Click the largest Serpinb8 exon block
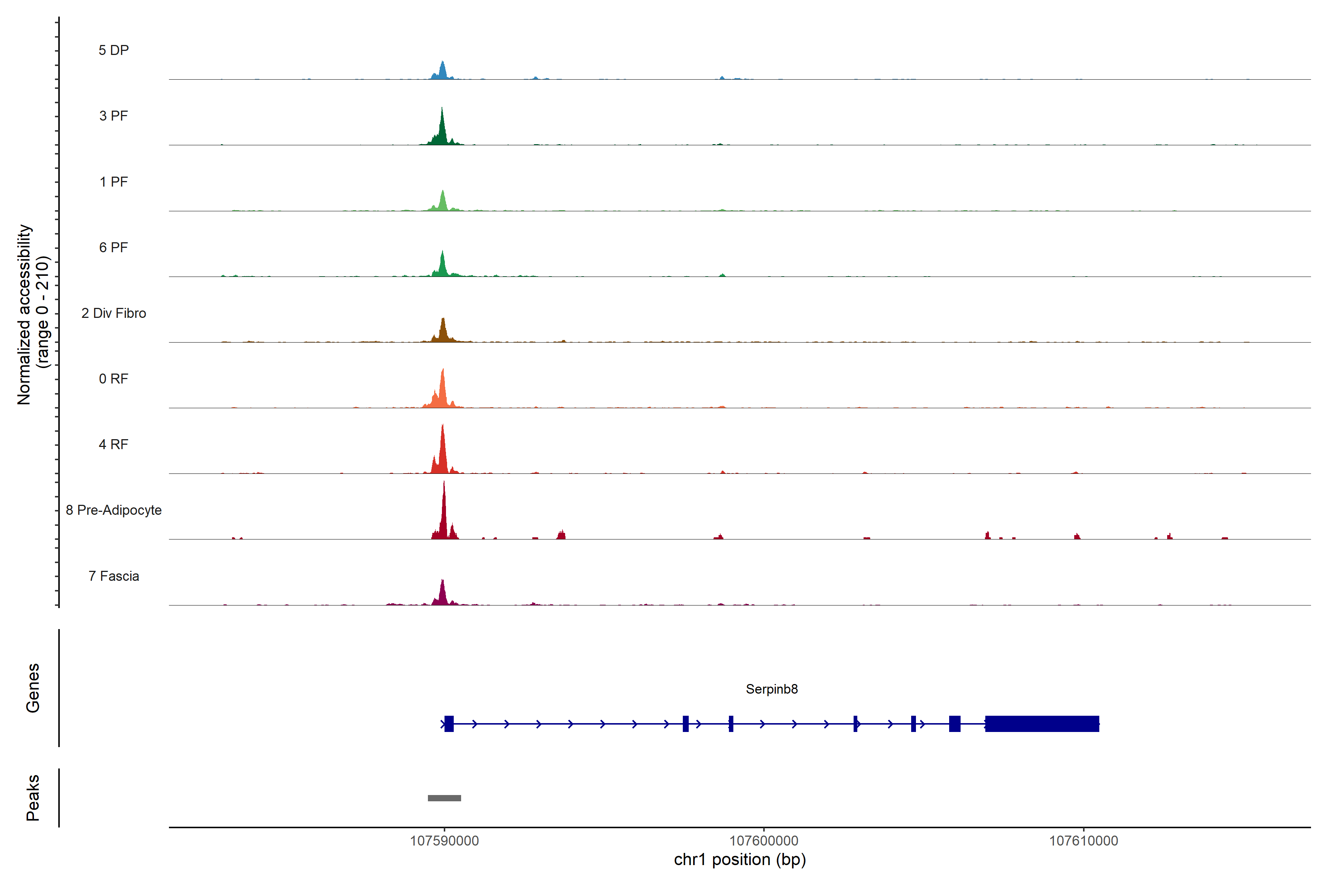The width and height of the screenshot is (1328, 885). coord(1042,723)
